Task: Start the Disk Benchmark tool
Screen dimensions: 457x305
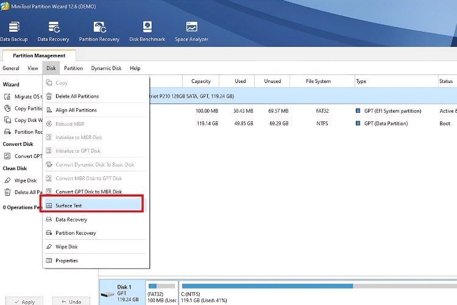Action: coord(147,32)
